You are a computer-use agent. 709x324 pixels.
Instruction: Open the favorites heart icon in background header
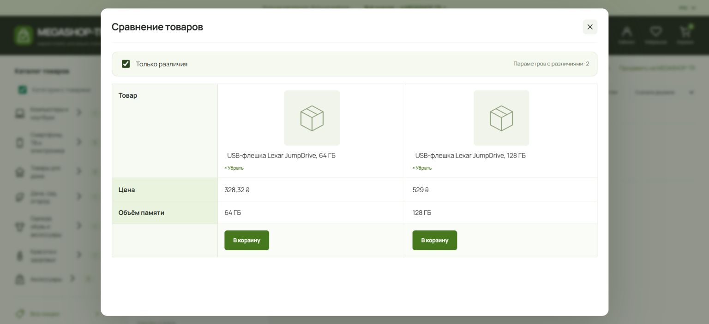pyautogui.click(x=656, y=31)
